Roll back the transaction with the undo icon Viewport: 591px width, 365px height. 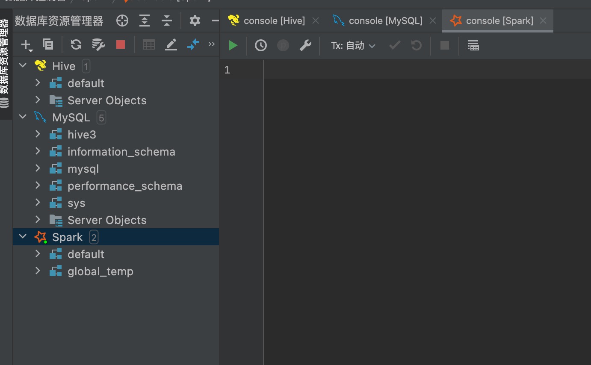[x=415, y=45]
